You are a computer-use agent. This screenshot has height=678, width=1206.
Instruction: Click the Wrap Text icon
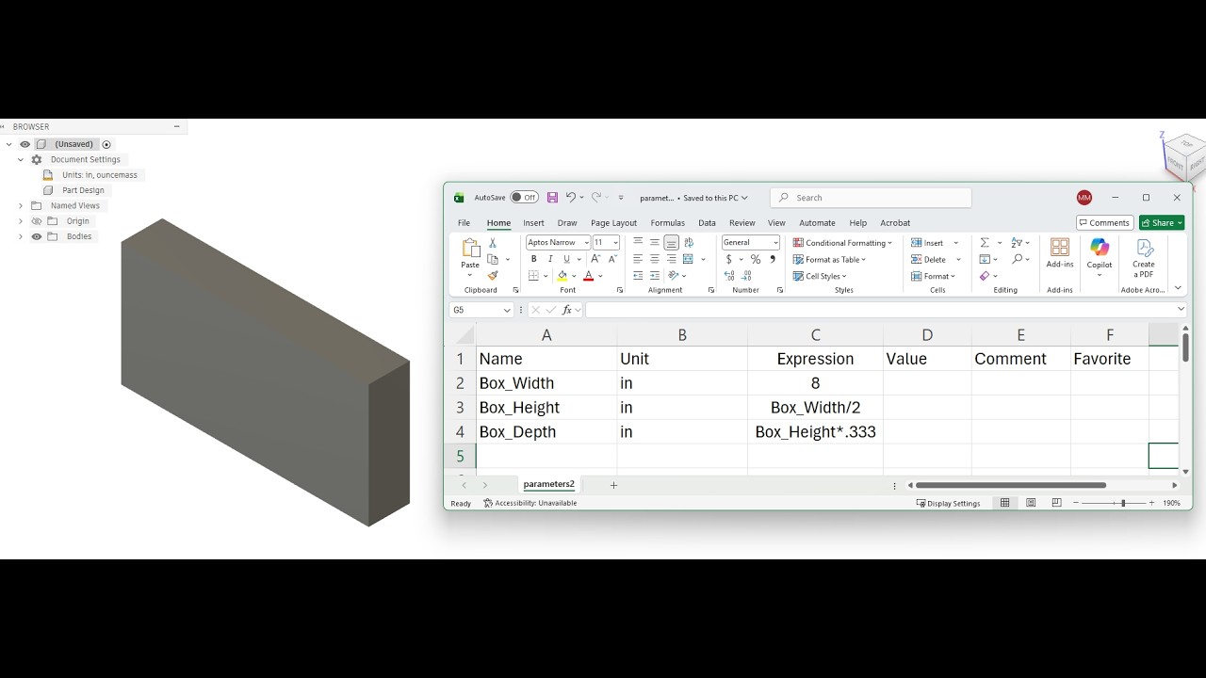pyautogui.click(x=688, y=243)
